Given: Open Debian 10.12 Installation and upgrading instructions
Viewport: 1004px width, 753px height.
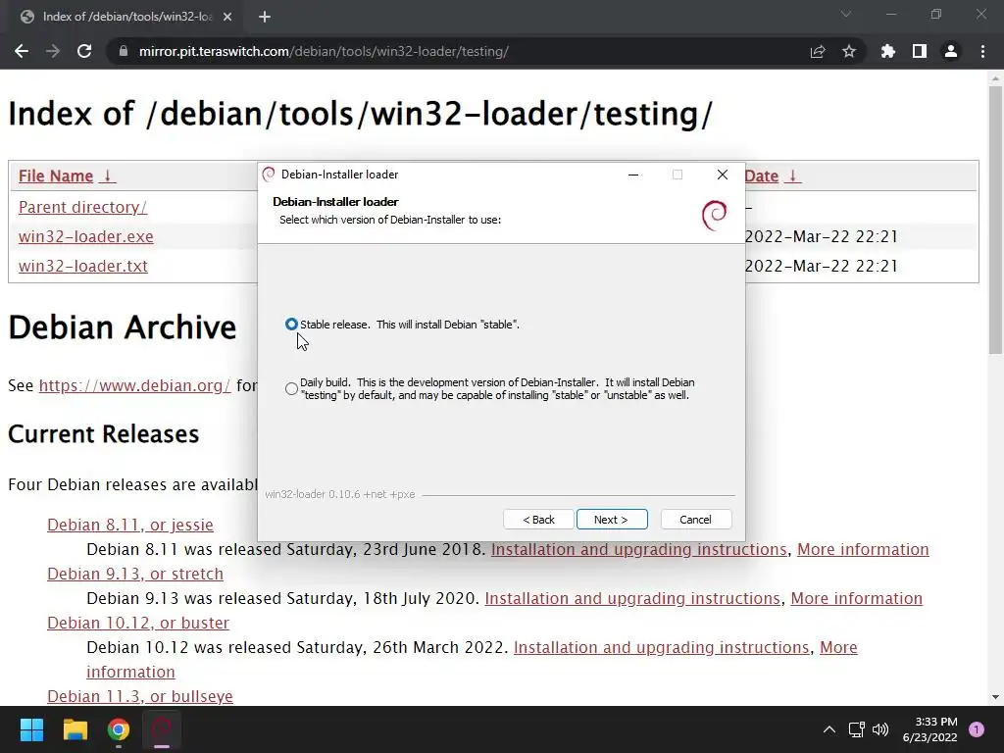Looking at the screenshot, I should coord(662,647).
